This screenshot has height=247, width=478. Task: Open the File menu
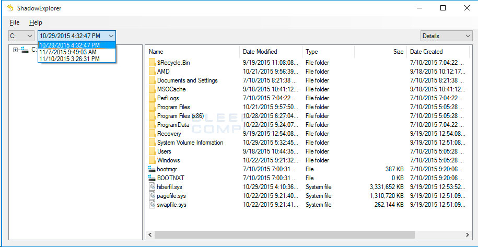pos(15,22)
